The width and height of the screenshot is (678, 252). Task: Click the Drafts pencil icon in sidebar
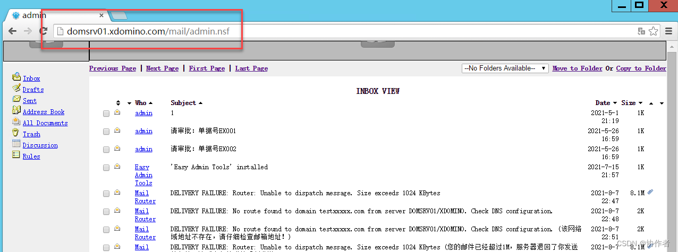tap(16, 88)
